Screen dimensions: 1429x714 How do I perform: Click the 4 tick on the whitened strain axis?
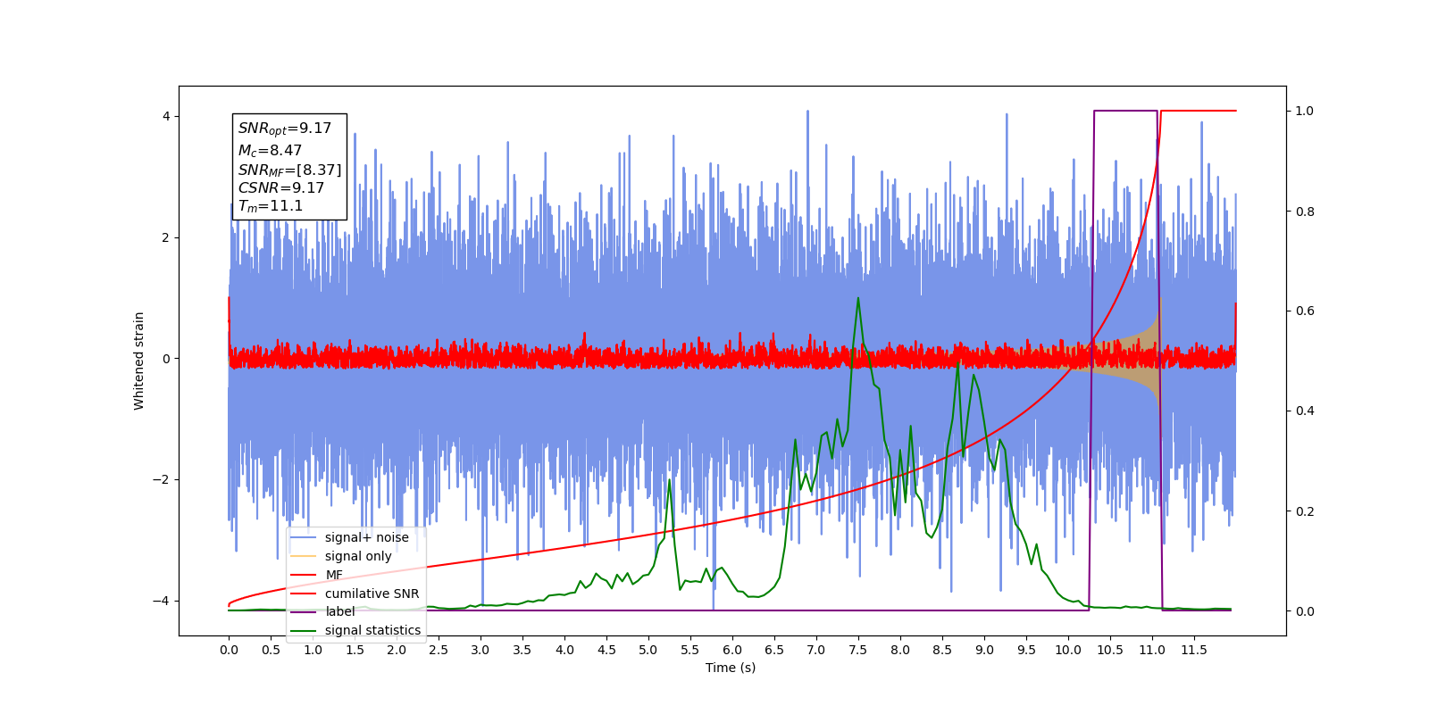[x=166, y=117]
